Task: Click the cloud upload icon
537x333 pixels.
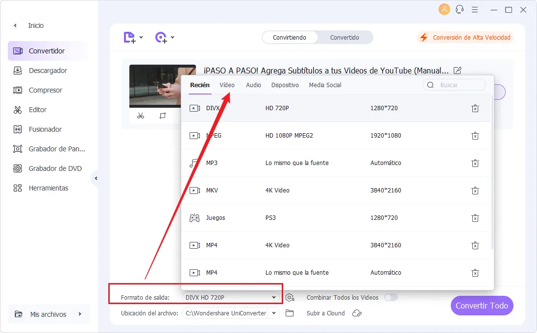Action: 357,313
